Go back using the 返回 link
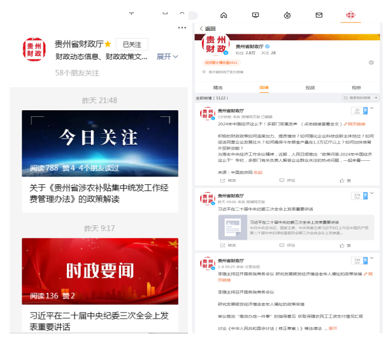 pyautogui.click(x=207, y=28)
